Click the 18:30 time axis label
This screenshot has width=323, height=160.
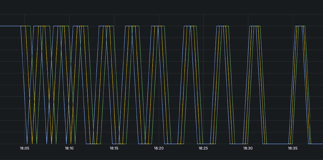[248, 148]
